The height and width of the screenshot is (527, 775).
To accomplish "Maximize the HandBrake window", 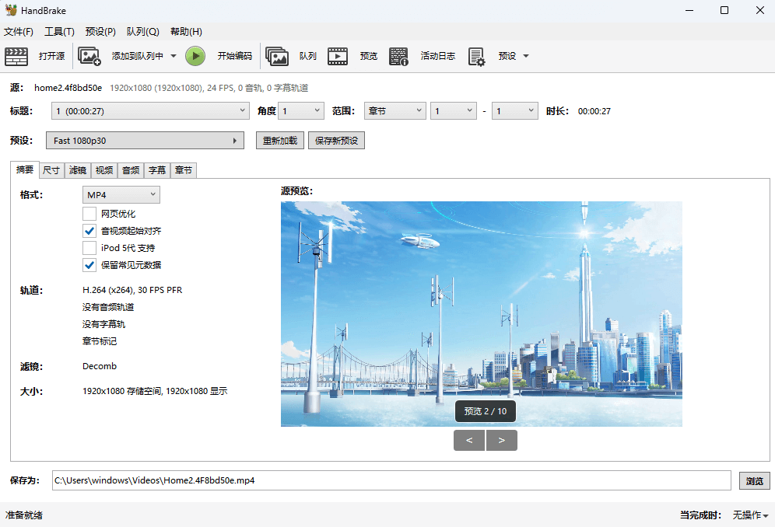I will coord(724,10).
